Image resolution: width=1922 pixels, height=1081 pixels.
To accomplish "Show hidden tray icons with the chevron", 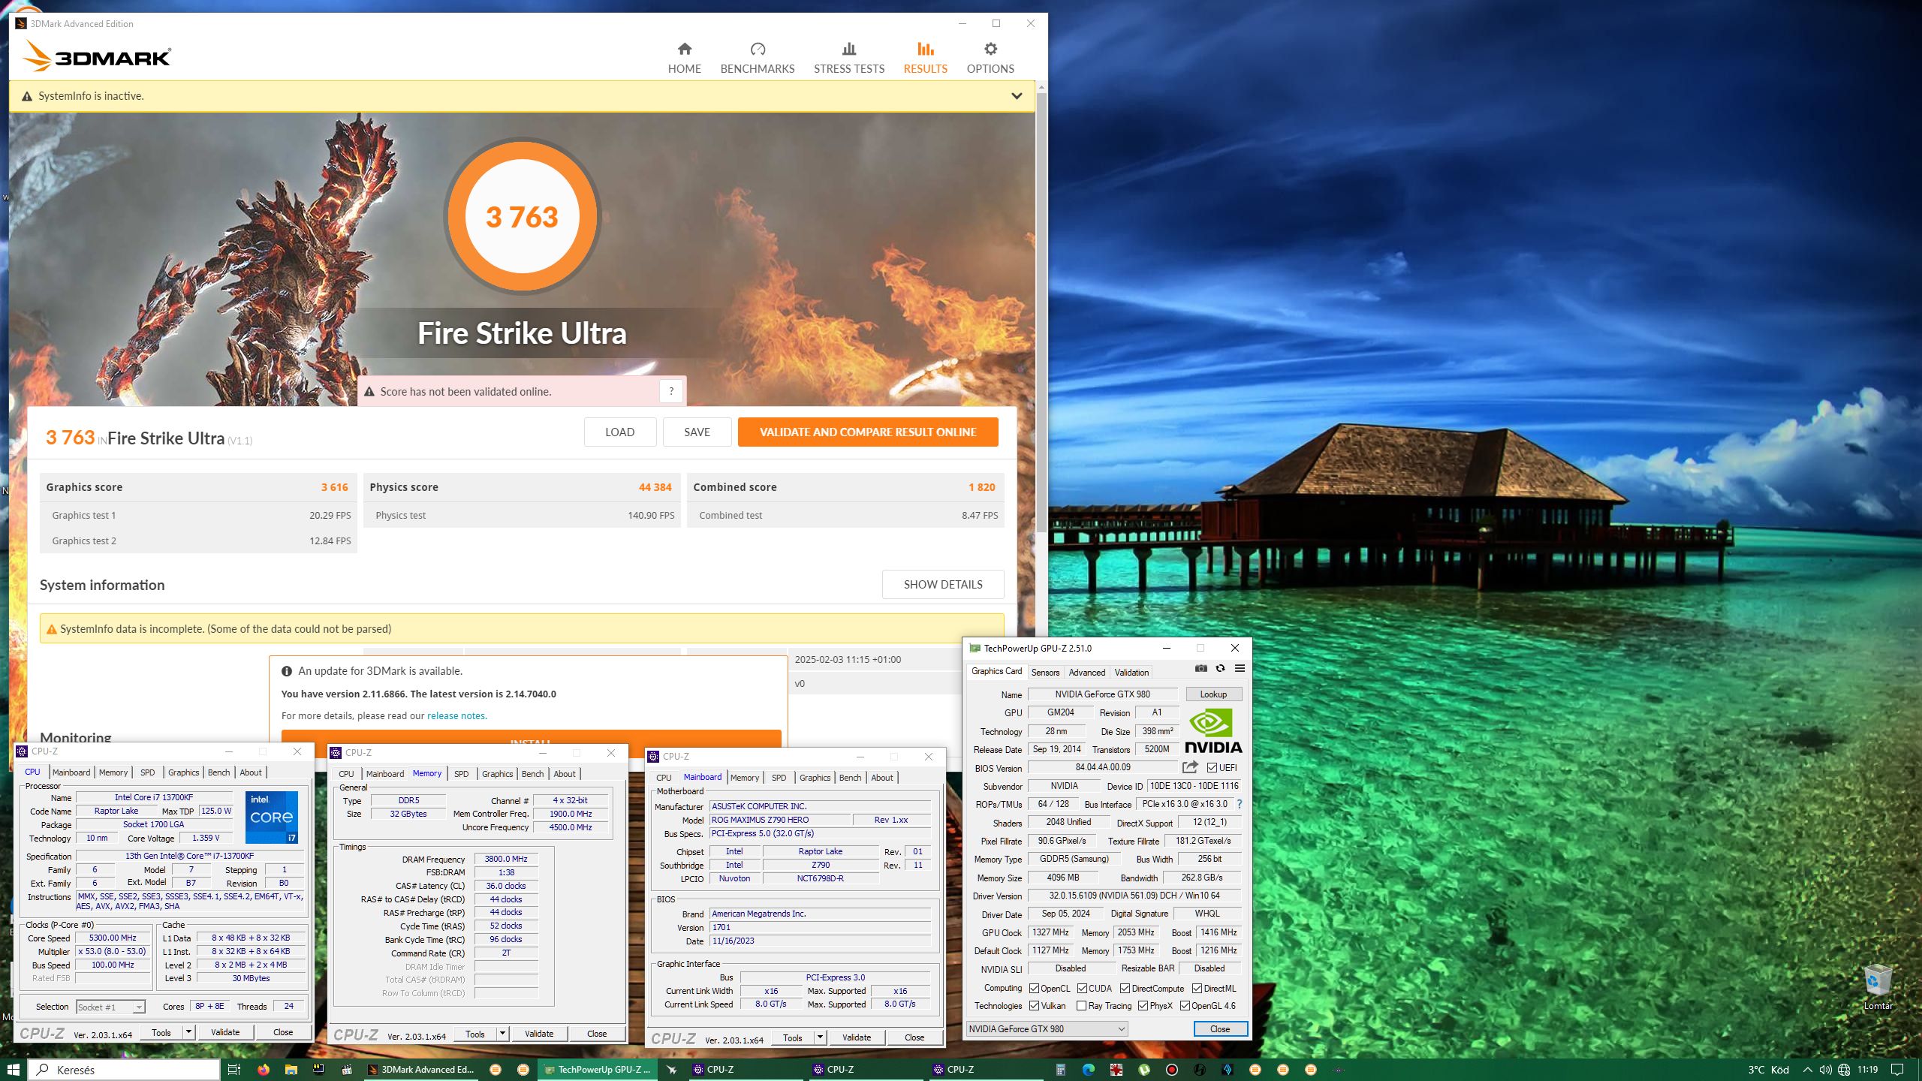I will point(1807,1070).
